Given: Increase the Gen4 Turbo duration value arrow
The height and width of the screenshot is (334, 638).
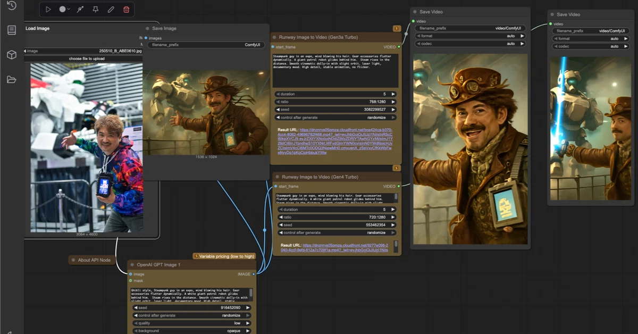Looking at the screenshot, I should pyautogui.click(x=393, y=210).
